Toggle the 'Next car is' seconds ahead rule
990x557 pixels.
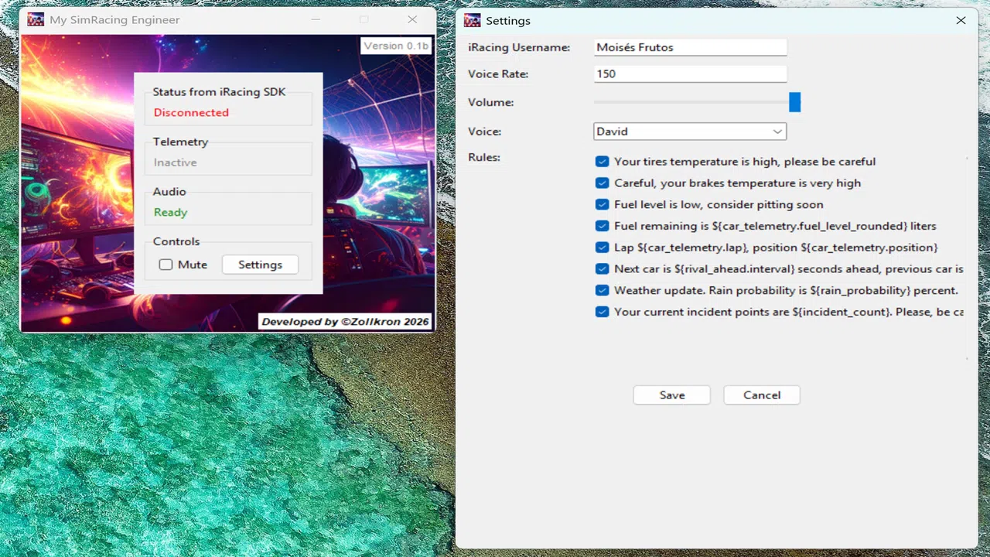point(602,269)
